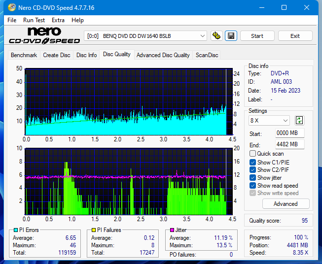Close the Nero CD-DVD Speed window
This screenshot has height=264, width=322.
click(x=307, y=8)
